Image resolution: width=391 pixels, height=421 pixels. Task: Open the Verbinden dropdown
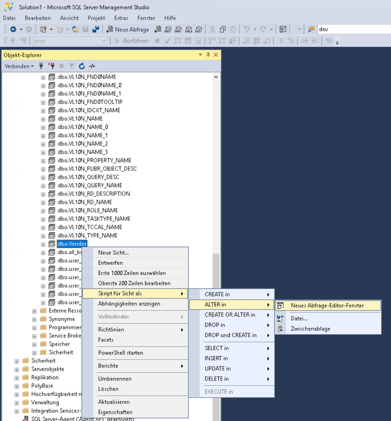tap(19, 66)
